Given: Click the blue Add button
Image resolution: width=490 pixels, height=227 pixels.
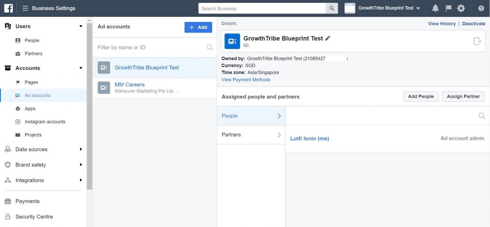Looking at the screenshot, I should point(198,27).
